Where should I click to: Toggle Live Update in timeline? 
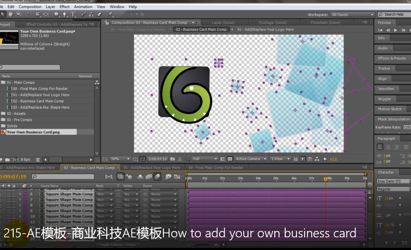coord(120,177)
